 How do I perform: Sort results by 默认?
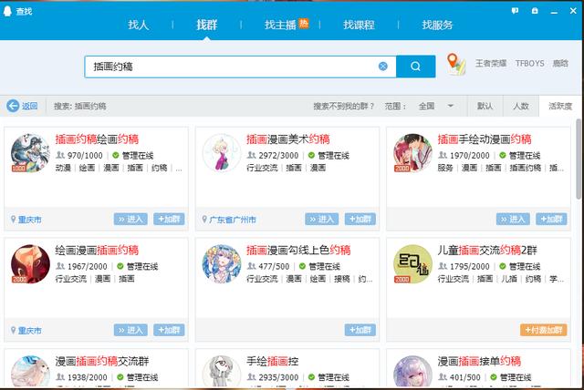pos(485,106)
